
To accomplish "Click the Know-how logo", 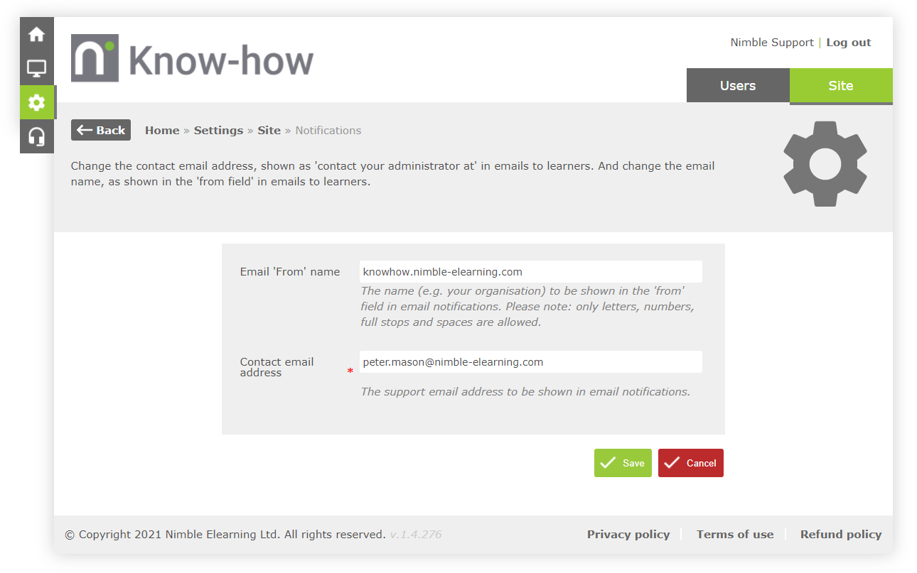I will click(192, 58).
